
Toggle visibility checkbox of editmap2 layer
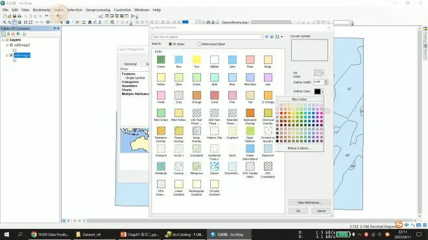tap(11, 45)
